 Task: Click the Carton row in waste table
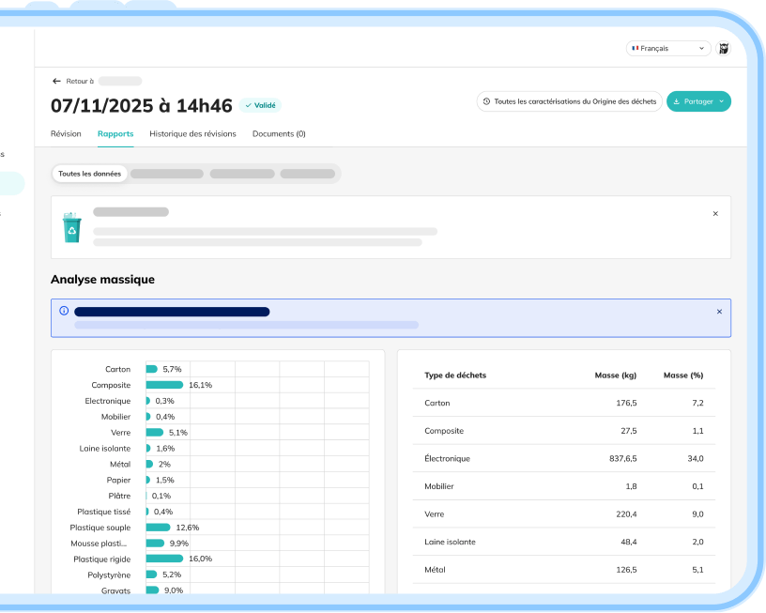564,403
